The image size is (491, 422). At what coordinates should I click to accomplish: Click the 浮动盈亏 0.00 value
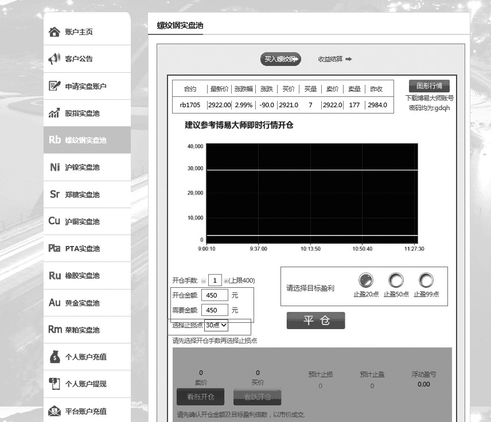(x=424, y=384)
